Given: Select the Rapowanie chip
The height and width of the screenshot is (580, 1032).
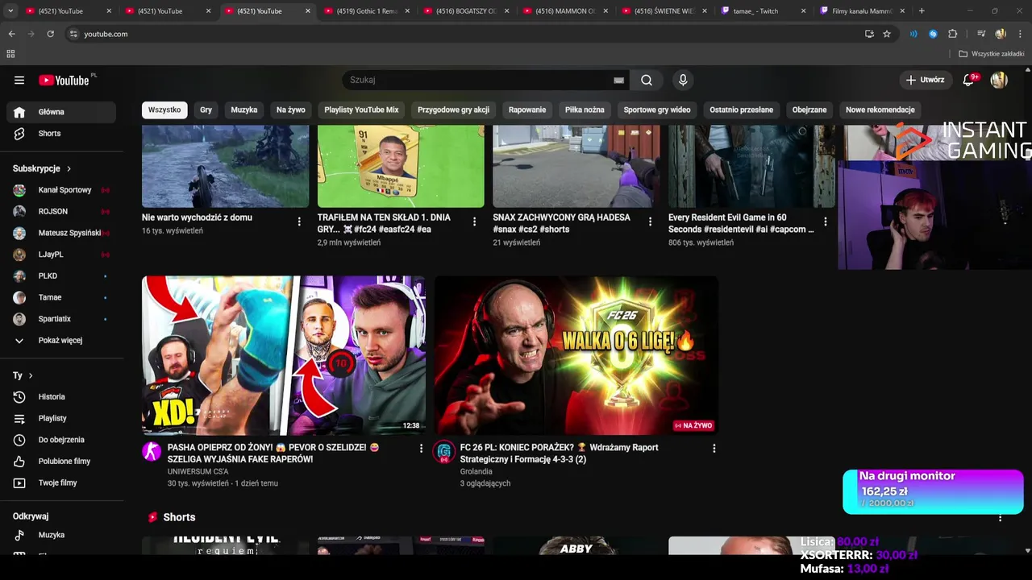Looking at the screenshot, I should pyautogui.click(x=527, y=110).
